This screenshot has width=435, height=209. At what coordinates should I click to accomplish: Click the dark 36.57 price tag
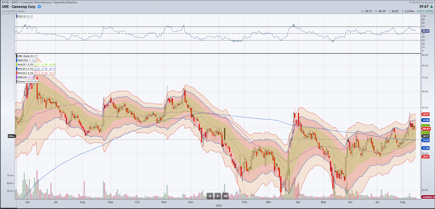click(x=426, y=136)
